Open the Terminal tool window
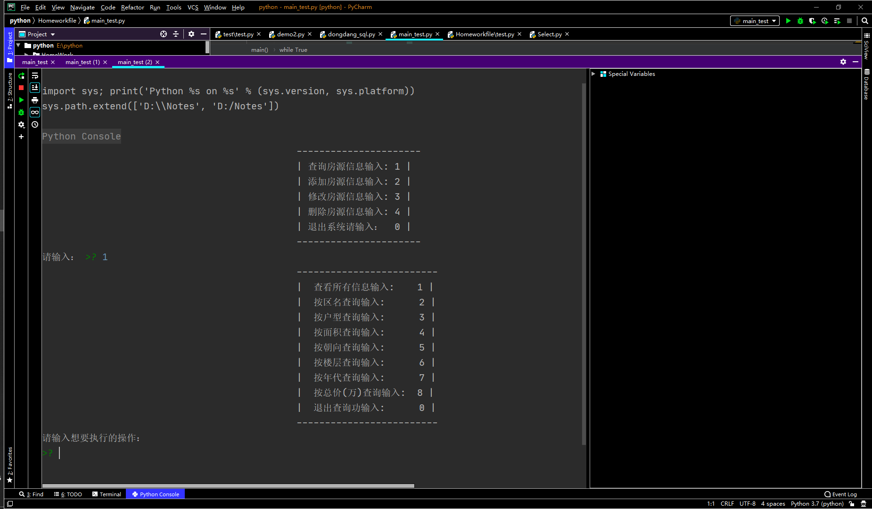The image size is (872, 509). pyautogui.click(x=107, y=494)
